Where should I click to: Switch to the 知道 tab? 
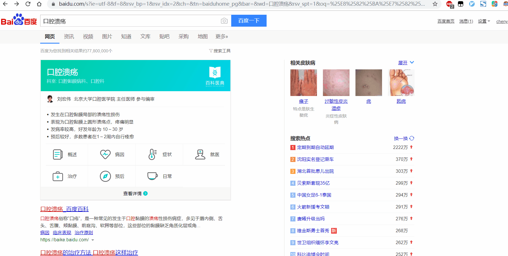pos(126,37)
